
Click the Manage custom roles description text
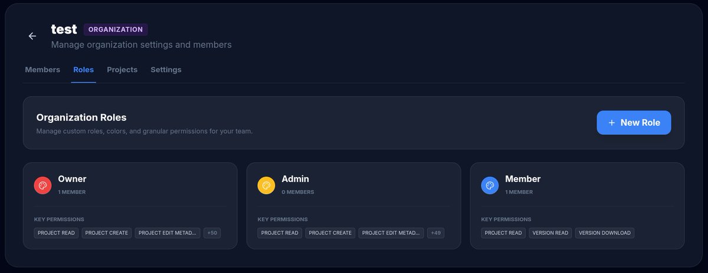(x=145, y=131)
